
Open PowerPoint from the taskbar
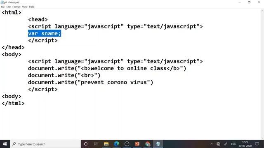pos(137,144)
